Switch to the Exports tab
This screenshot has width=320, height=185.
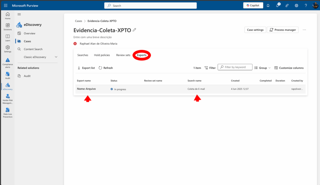[x=142, y=55]
